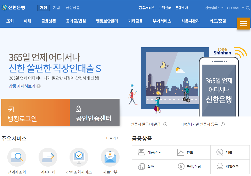The image size is (251, 176).
Task: Click the padlock icon on 공인인증센터
Action: tap(78, 109)
